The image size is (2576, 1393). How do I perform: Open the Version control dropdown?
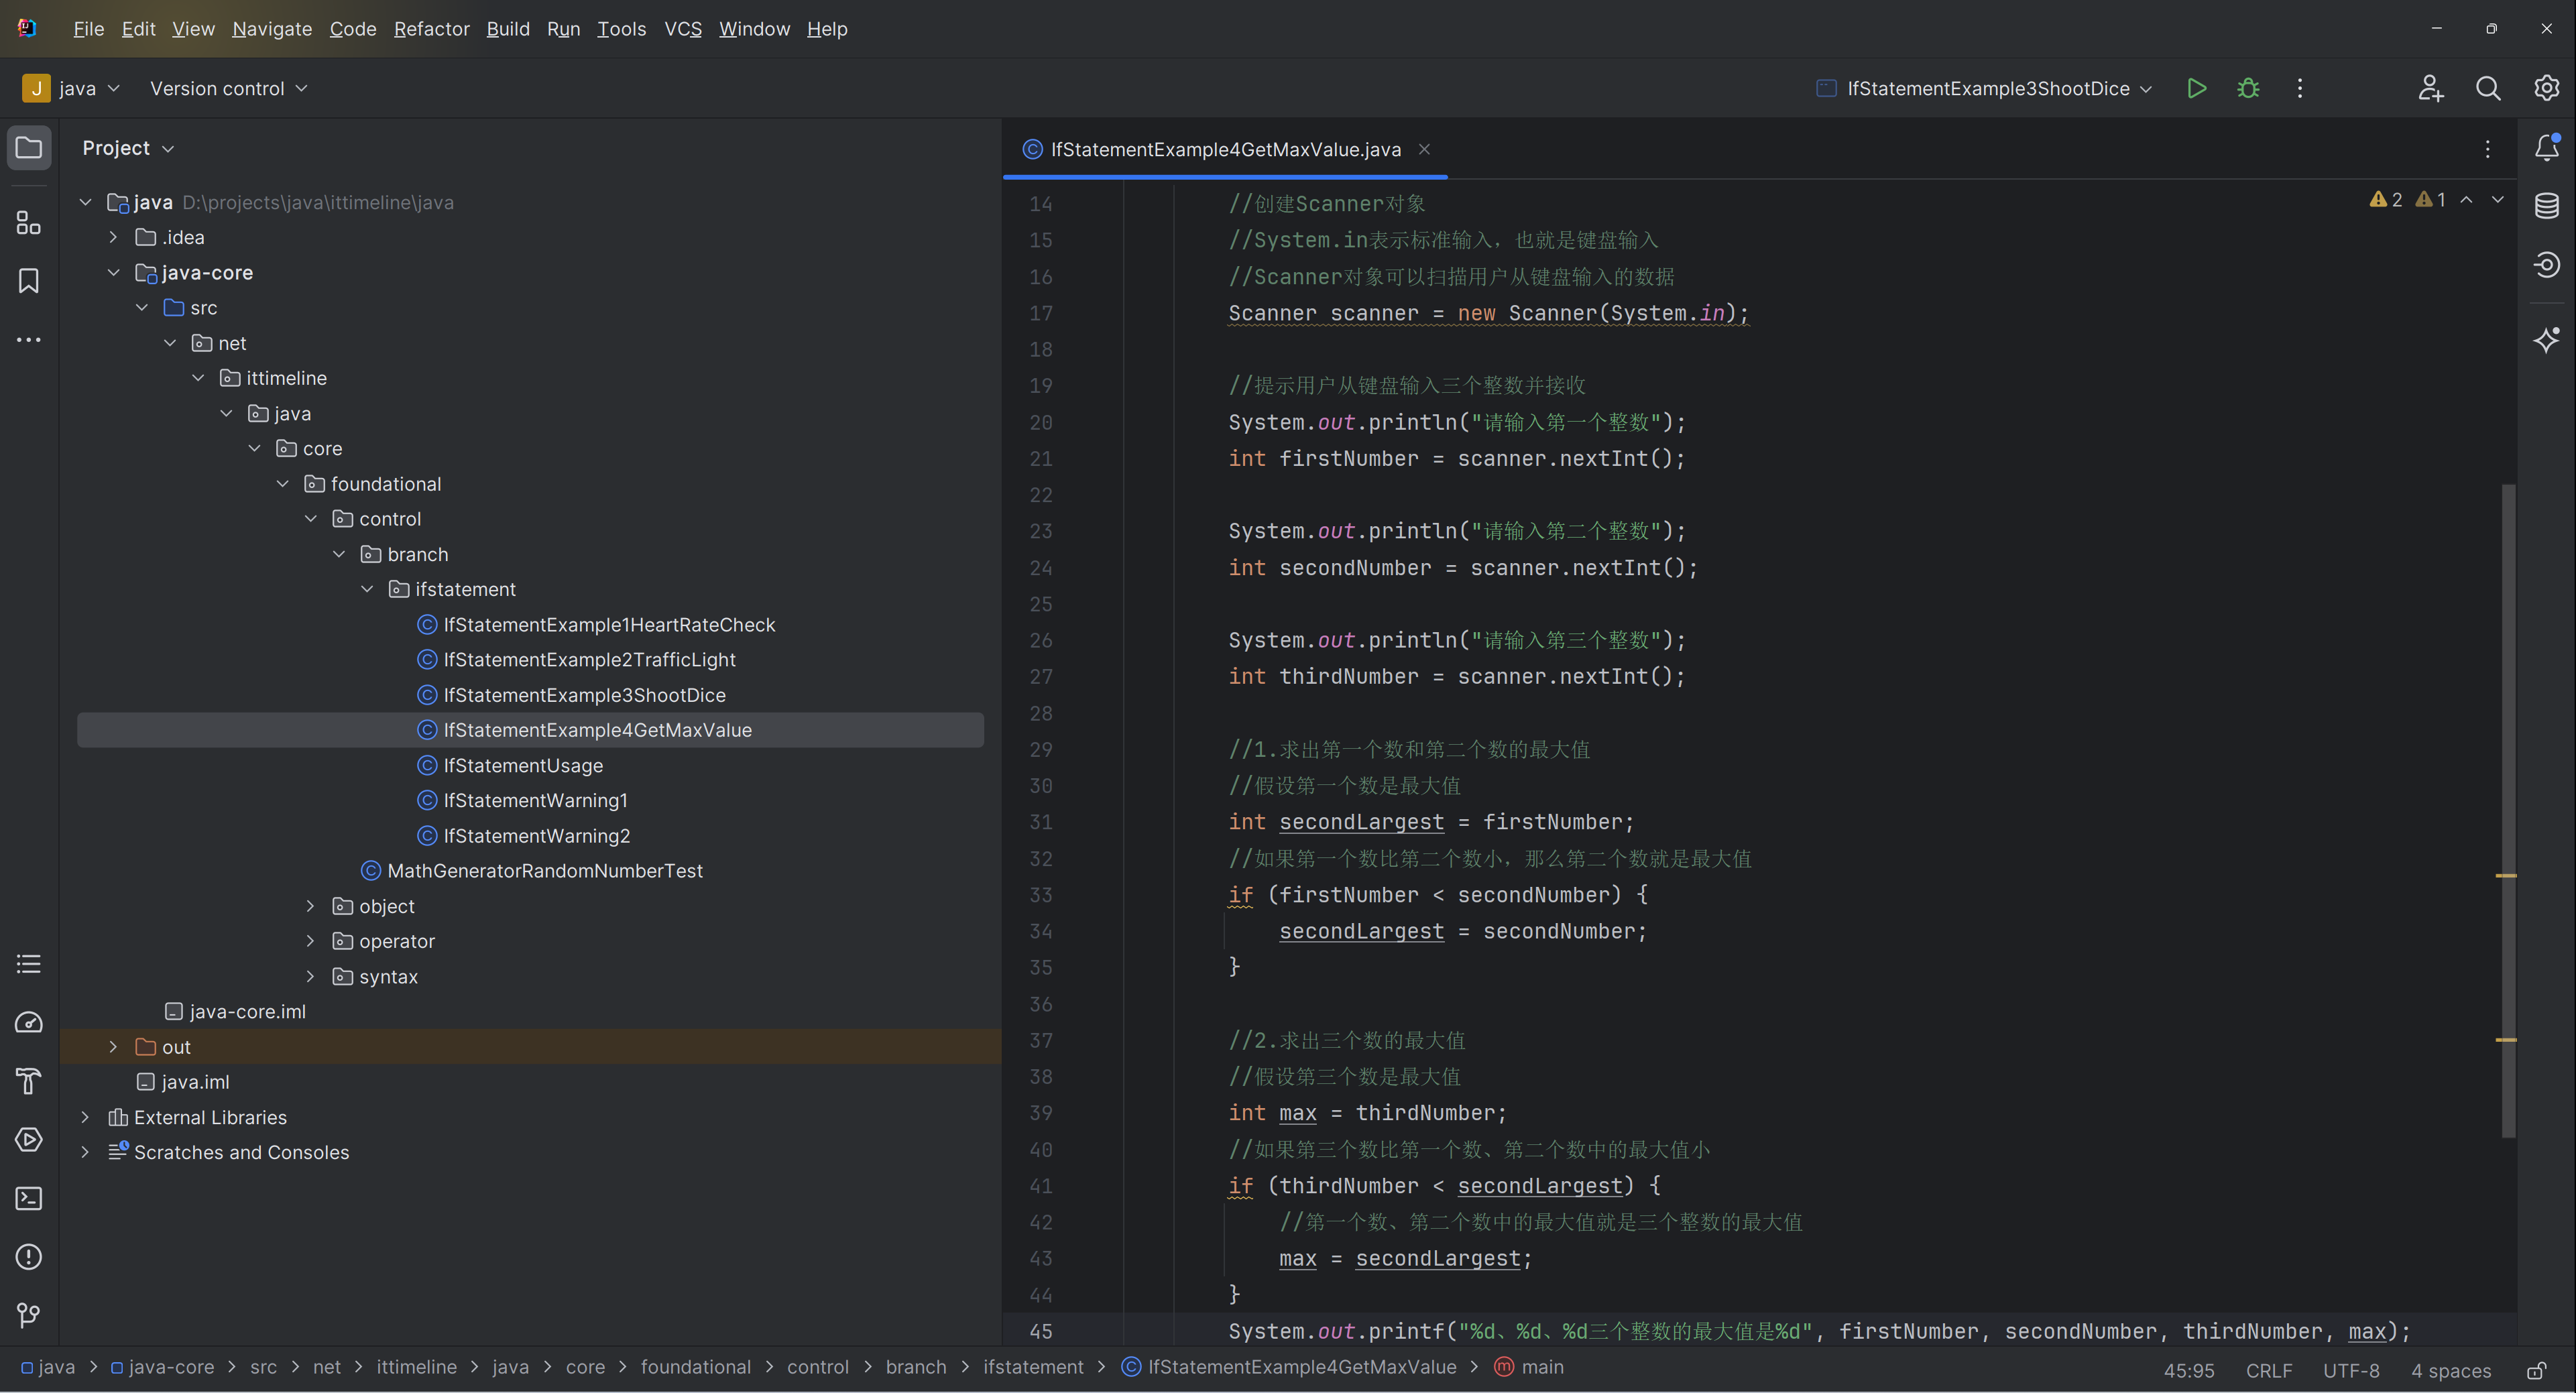click(228, 89)
